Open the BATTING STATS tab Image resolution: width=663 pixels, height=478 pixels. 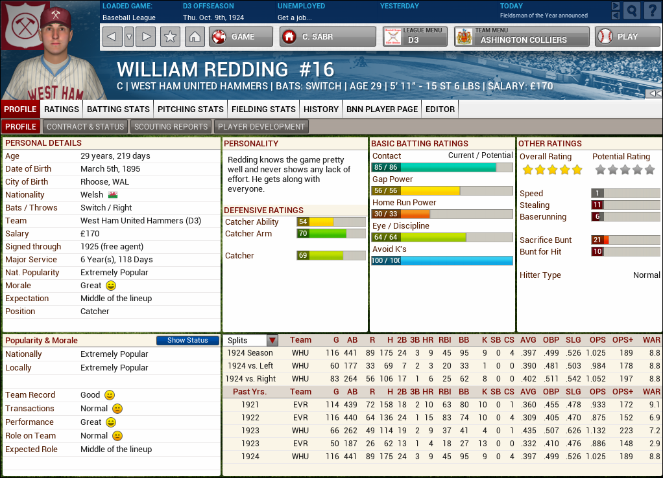pyautogui.click(x=117, y=109)
